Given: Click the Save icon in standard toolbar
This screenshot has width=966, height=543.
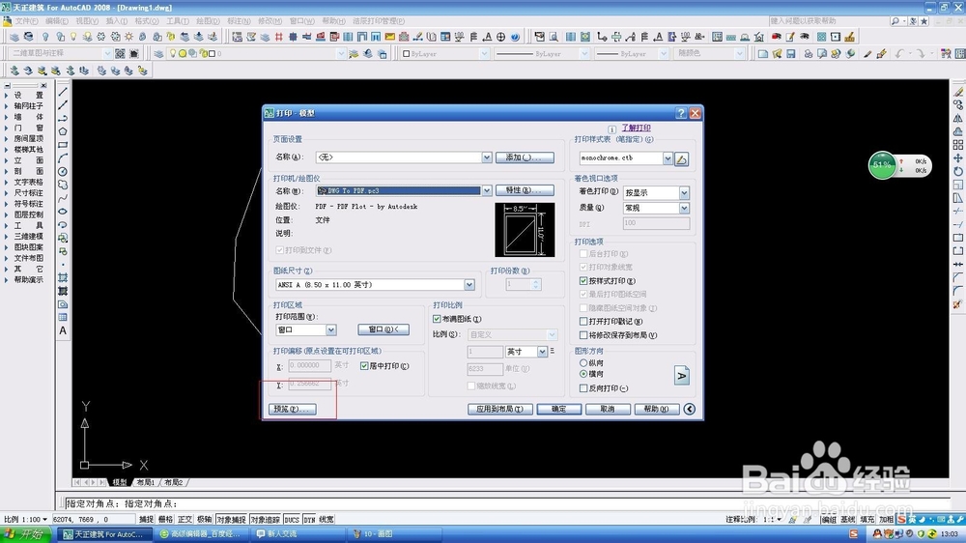Looking at the screenshot, I should tap(791, 53).
